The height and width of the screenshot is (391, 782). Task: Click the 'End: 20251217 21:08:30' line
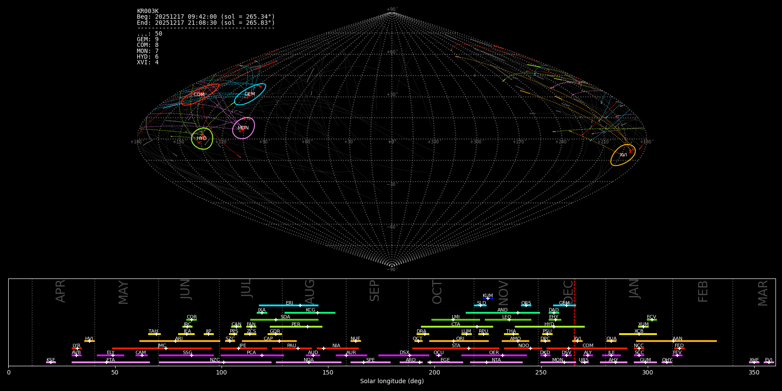point(206,23)
